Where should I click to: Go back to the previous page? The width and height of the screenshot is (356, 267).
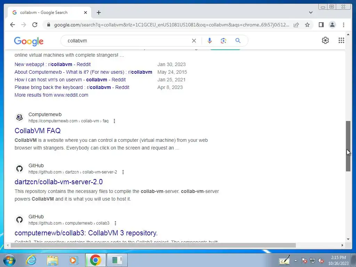13,25
